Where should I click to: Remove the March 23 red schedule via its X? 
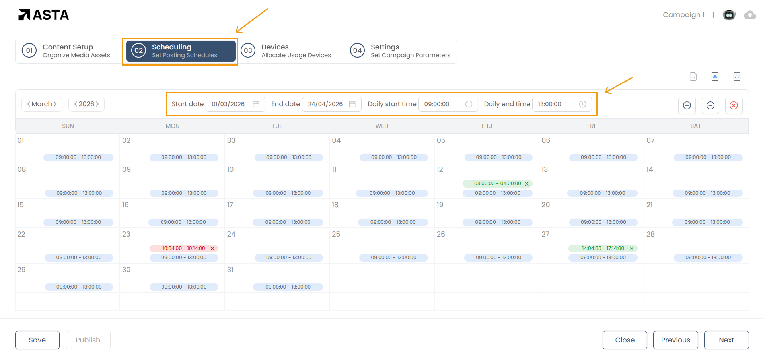(x=212, y=248)
